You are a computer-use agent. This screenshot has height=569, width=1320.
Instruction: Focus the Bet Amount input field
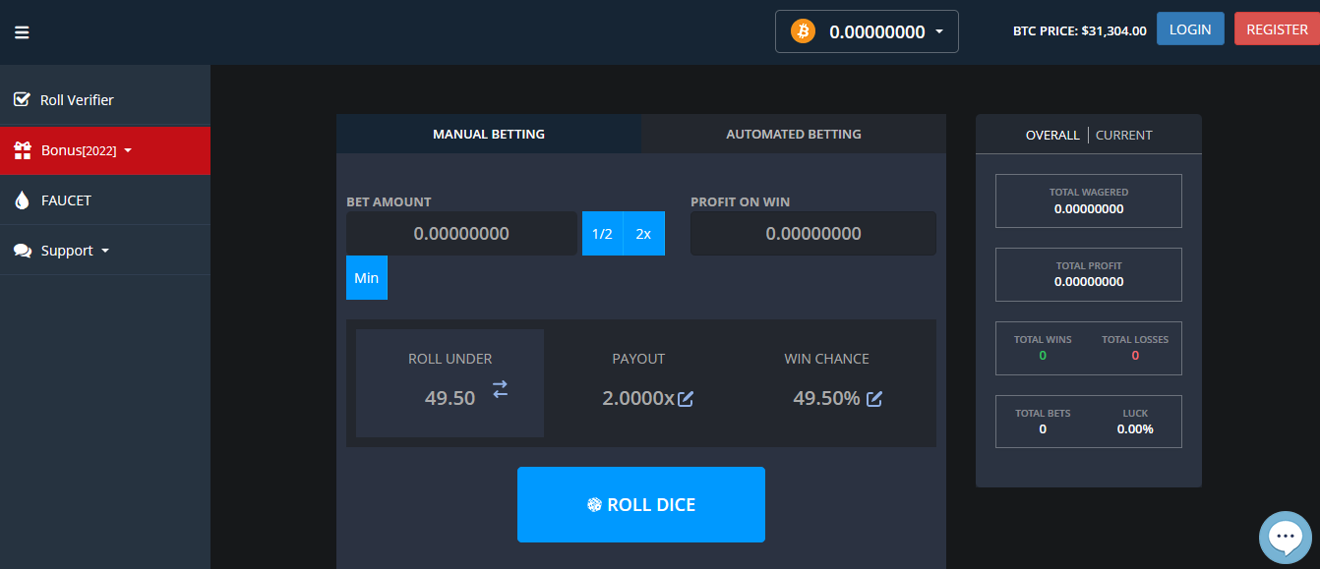tap(461, 234)
